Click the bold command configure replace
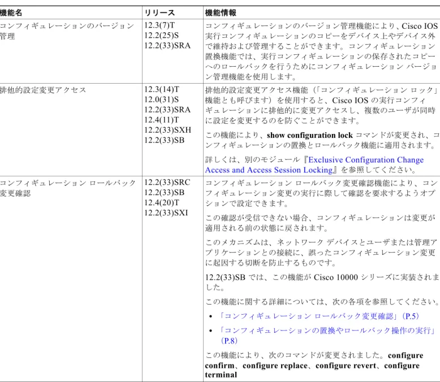This screenshot has width=440, height=382. 275,366
